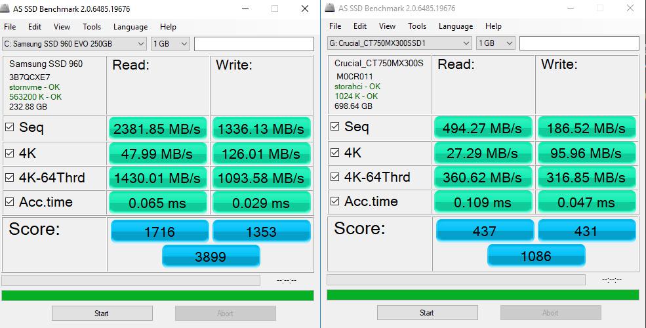
Task: Click Abort button in Samsung window
Action: pos(226,314)
